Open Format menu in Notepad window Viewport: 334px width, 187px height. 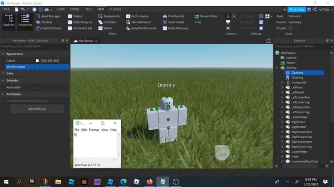point(94,130)
